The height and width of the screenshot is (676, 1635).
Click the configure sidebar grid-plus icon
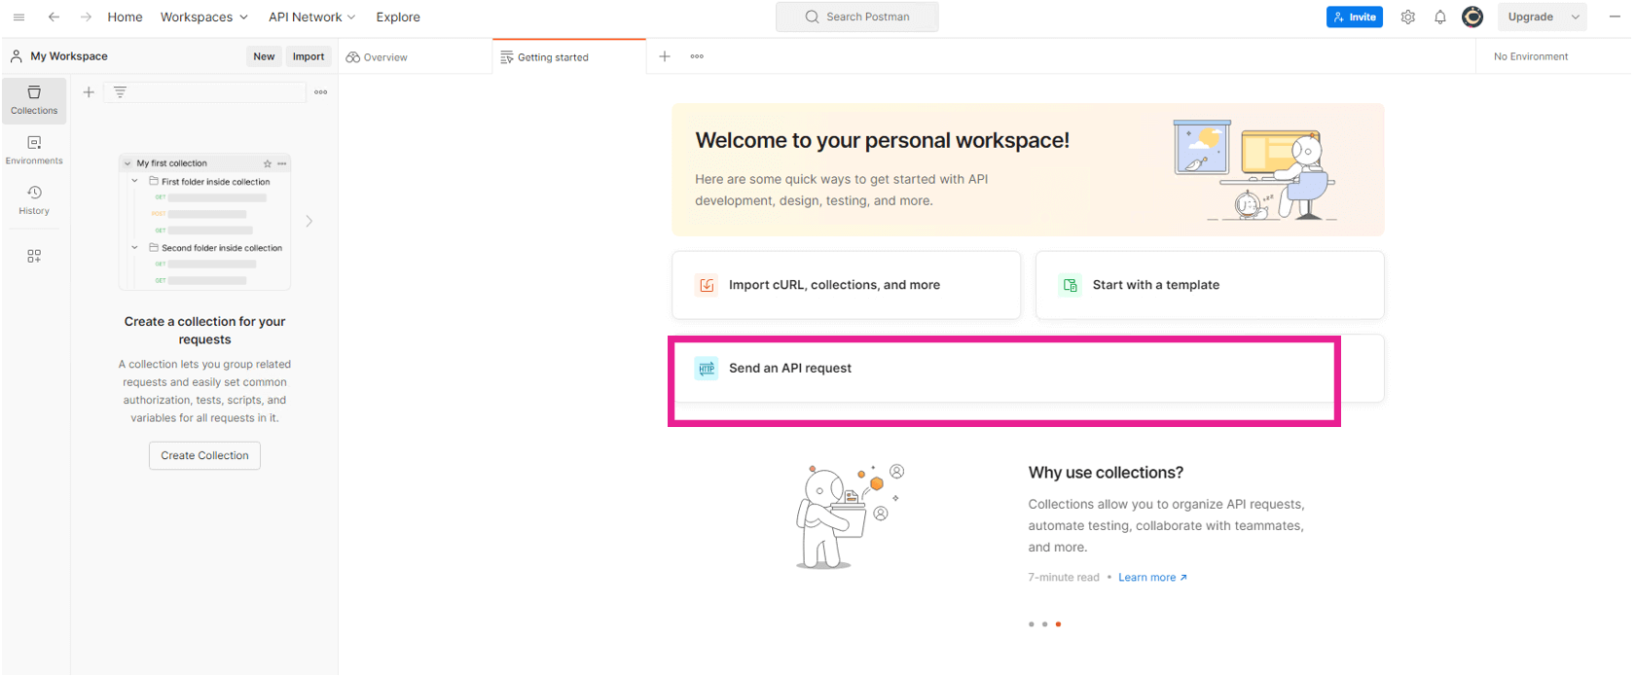coord(34,256)
